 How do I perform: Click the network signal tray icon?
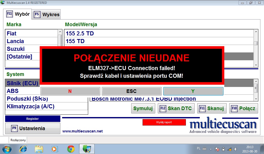click(x=229, y=149)
